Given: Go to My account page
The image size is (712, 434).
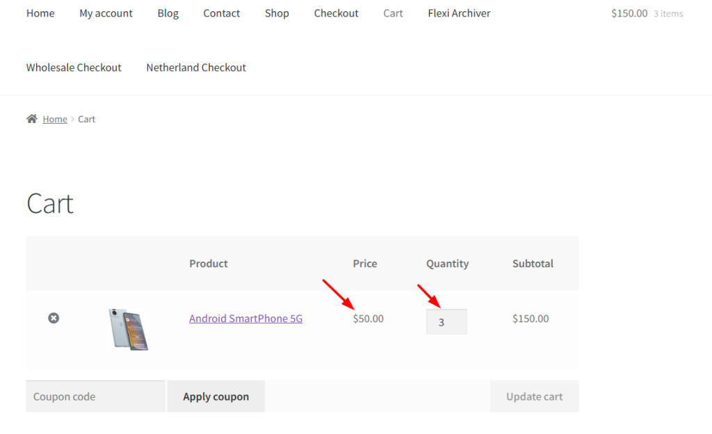Looking at the screenshot, I should click(106, 13).
